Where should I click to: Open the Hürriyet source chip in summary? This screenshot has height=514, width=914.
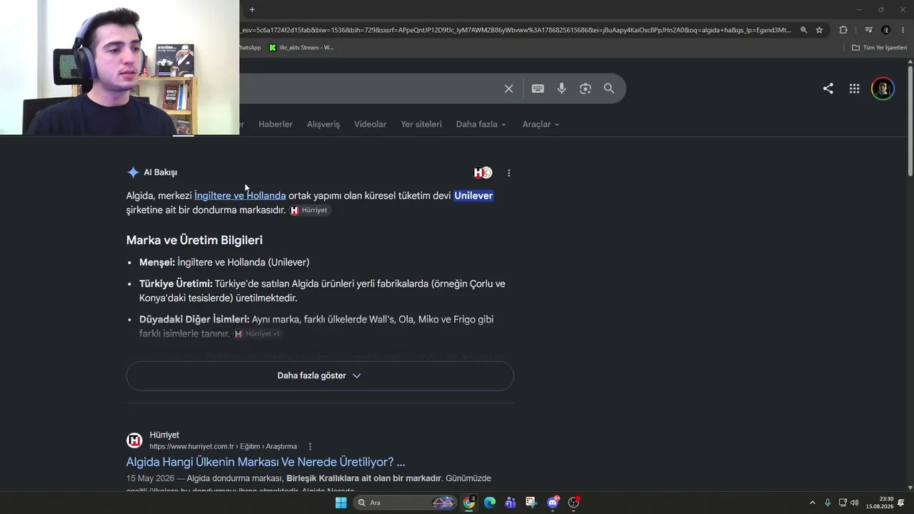309,211
